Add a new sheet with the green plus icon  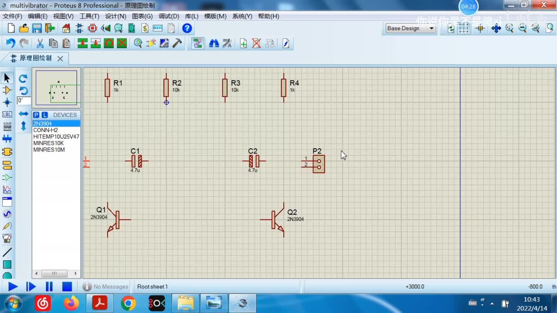243,43
